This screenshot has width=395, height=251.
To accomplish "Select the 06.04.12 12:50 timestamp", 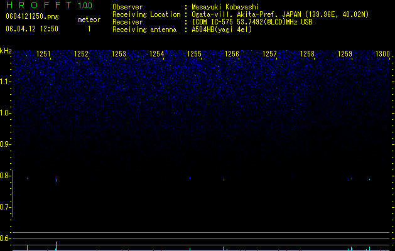I will point(32,29).
